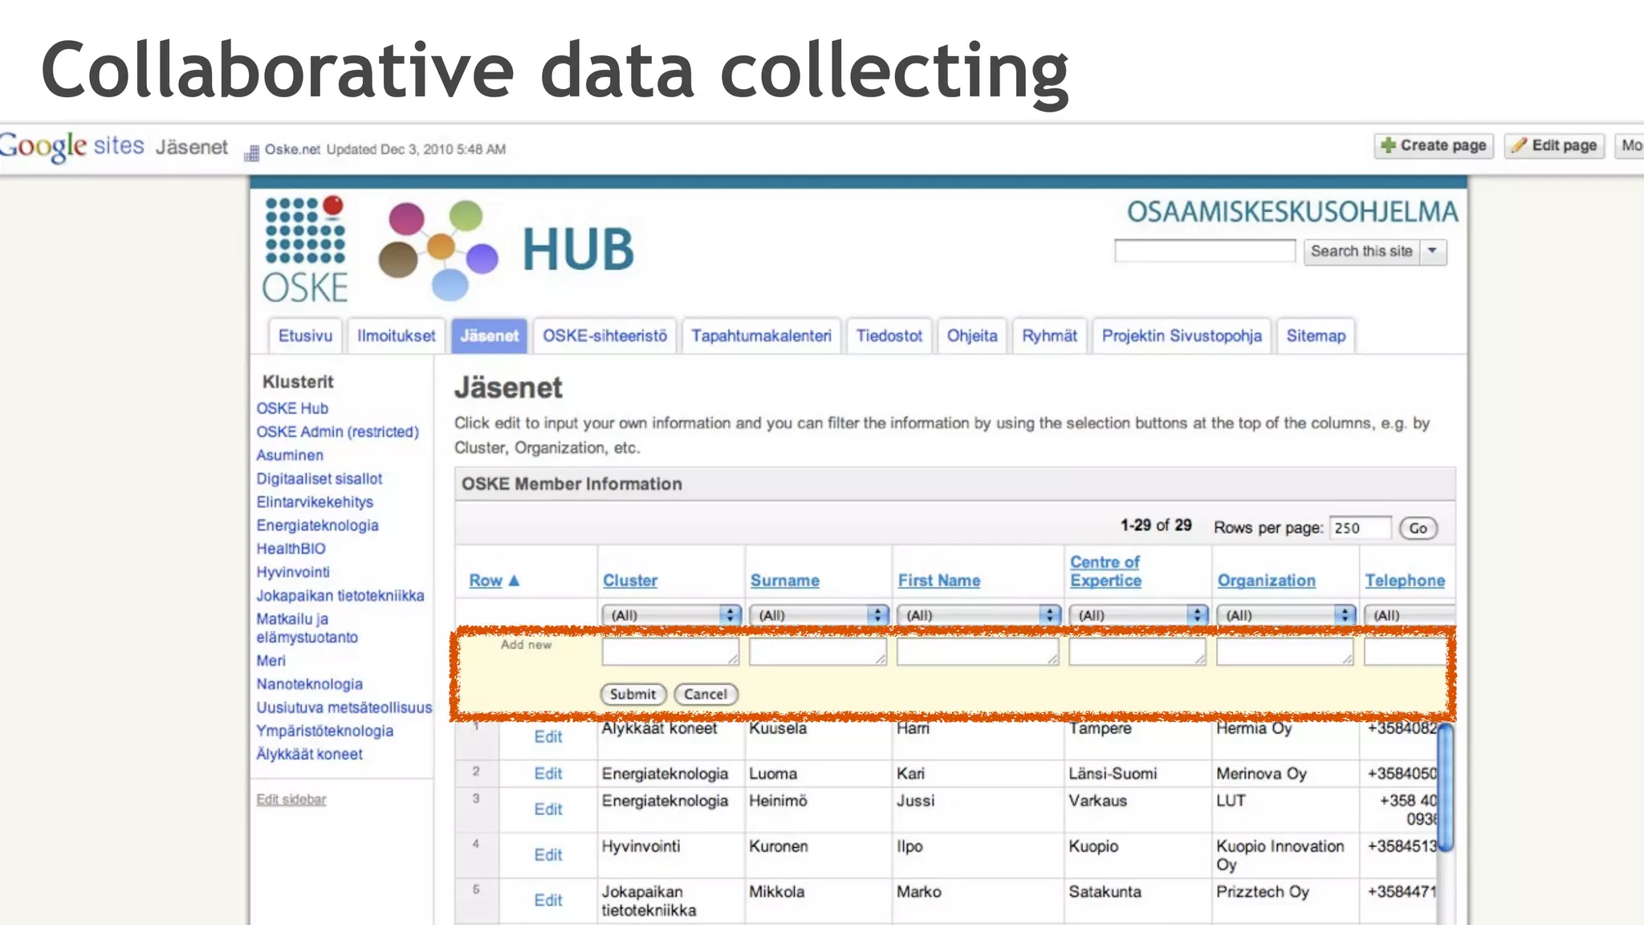The image size is (1644, 925).
Task: Open the OSKE-sihteeristö tab
Action: [604, 336]
